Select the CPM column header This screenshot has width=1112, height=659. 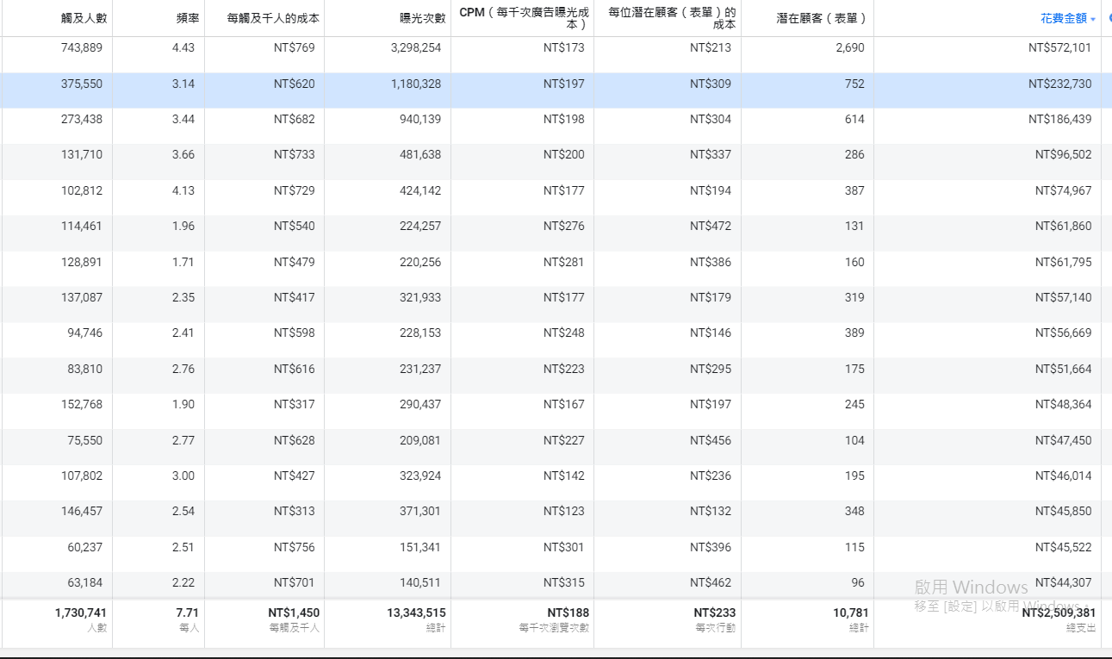click(524, 19)
